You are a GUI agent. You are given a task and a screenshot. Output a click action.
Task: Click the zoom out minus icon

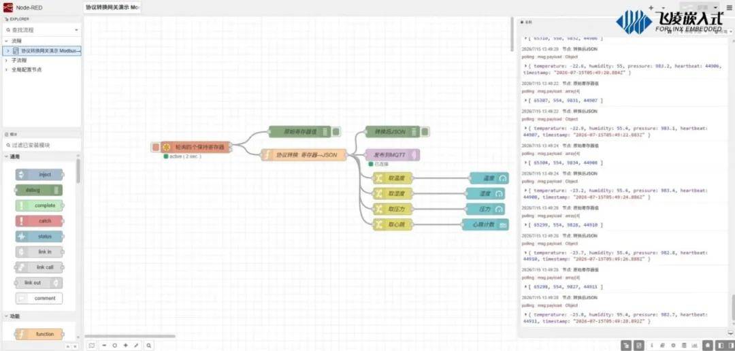103,346
